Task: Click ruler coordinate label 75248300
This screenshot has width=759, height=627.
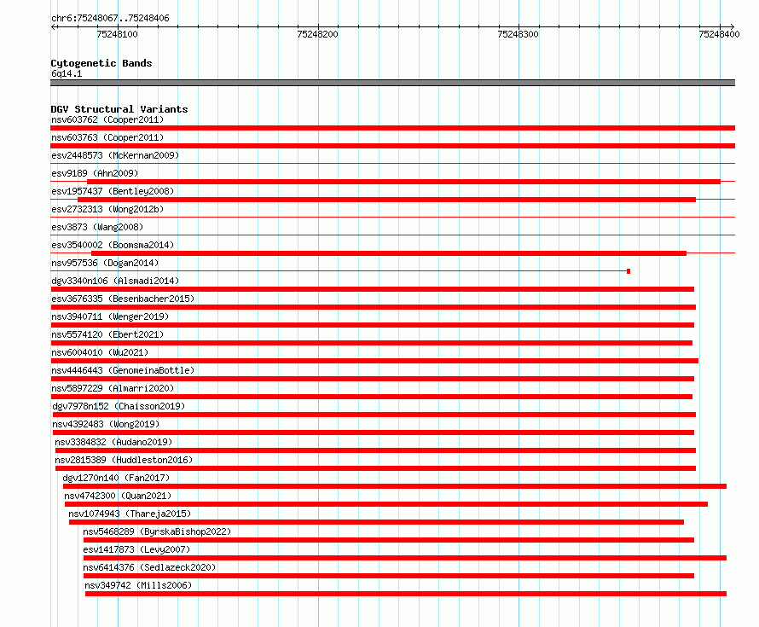Action: pyautogui.click(x=518, y=34)
